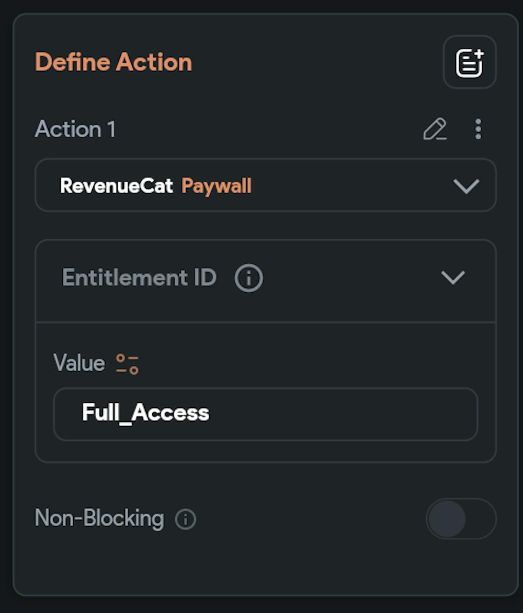
Task: Click the duplicate action icon in the header
Action: pyautogui.click(x=469, y=61)
